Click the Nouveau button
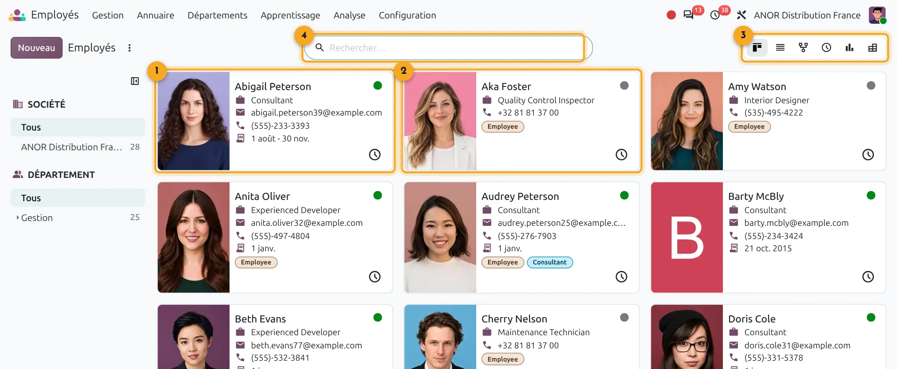Image resolution: width=897 pixels, height=369 pixels. (36, 48)
